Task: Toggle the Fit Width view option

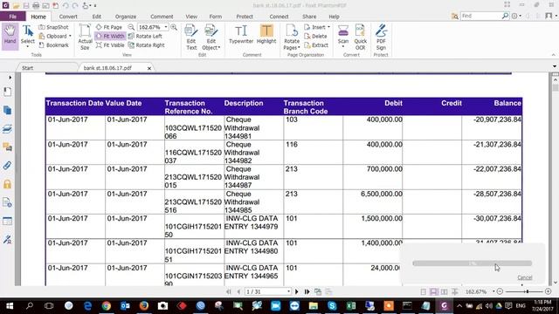Action: tap(110, 36)
